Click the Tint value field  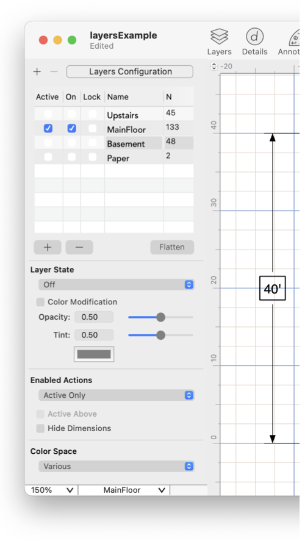[94, 335]
